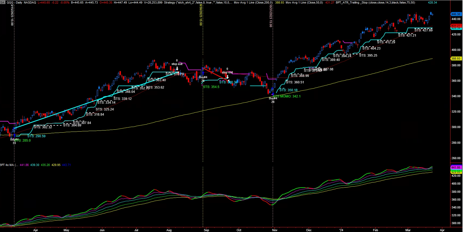Click the STS: 285.0 green label
The image size is (463, 232).
tap(22, 140)
